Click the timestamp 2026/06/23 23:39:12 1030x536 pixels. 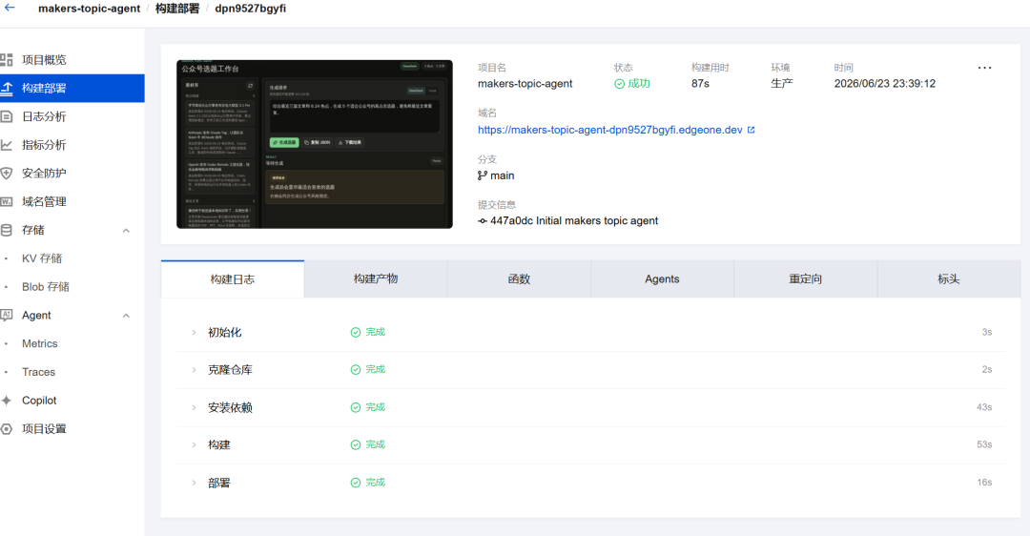pos(885,83)
